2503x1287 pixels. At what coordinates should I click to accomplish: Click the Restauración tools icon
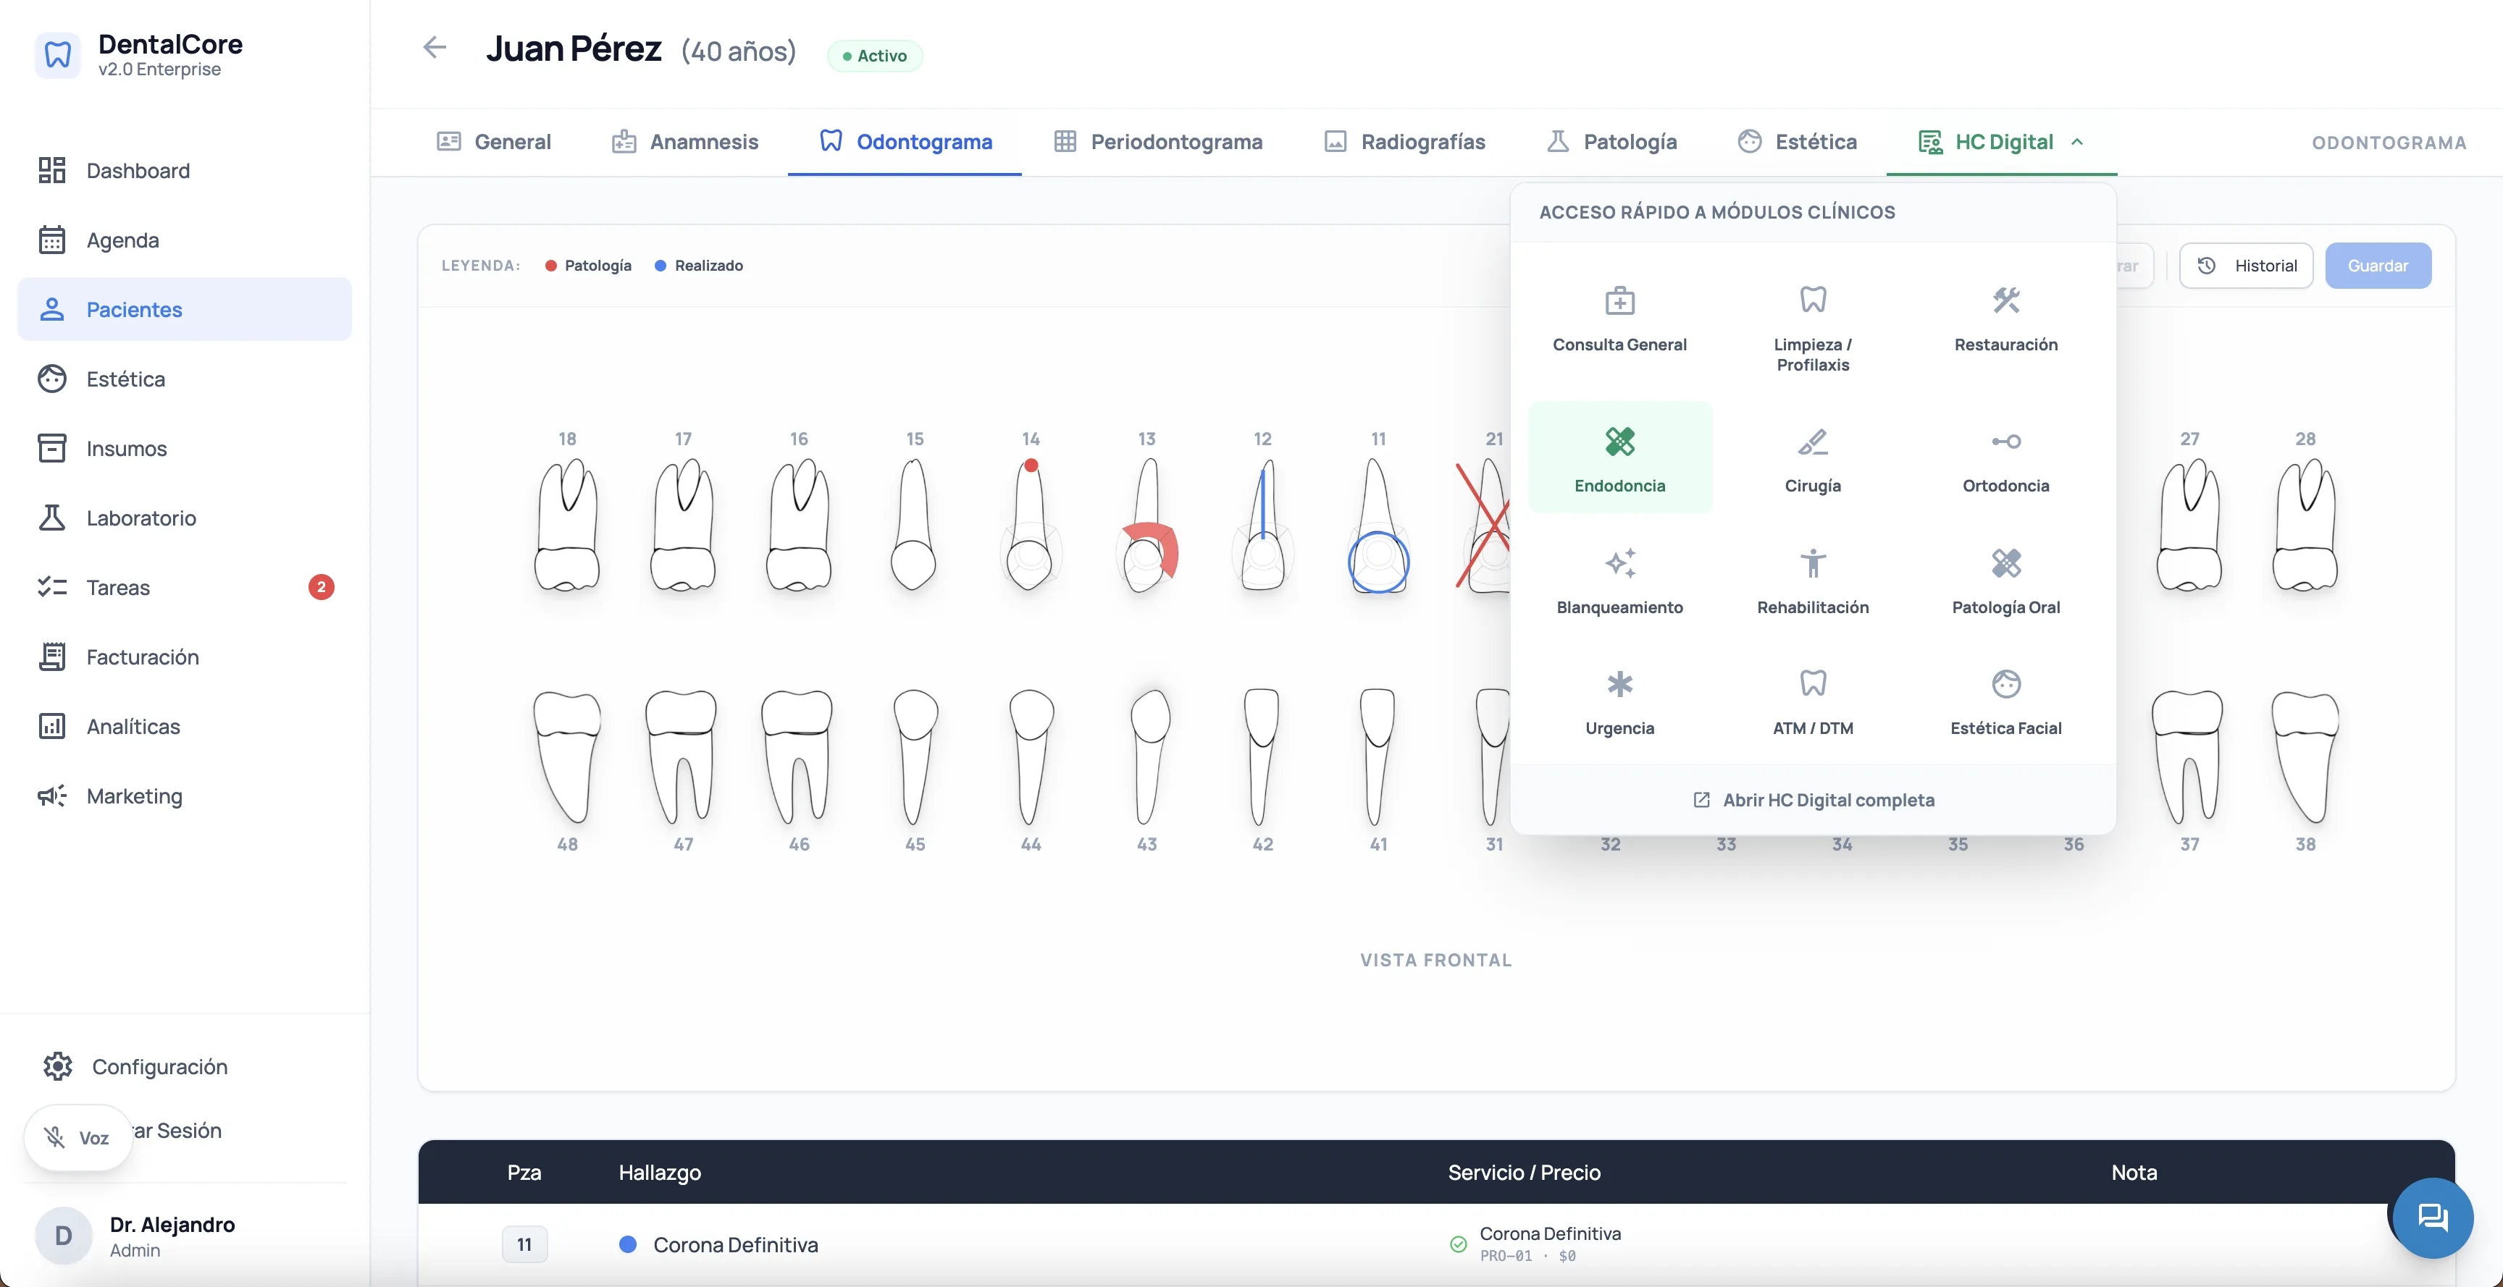tap(2005, 300)
